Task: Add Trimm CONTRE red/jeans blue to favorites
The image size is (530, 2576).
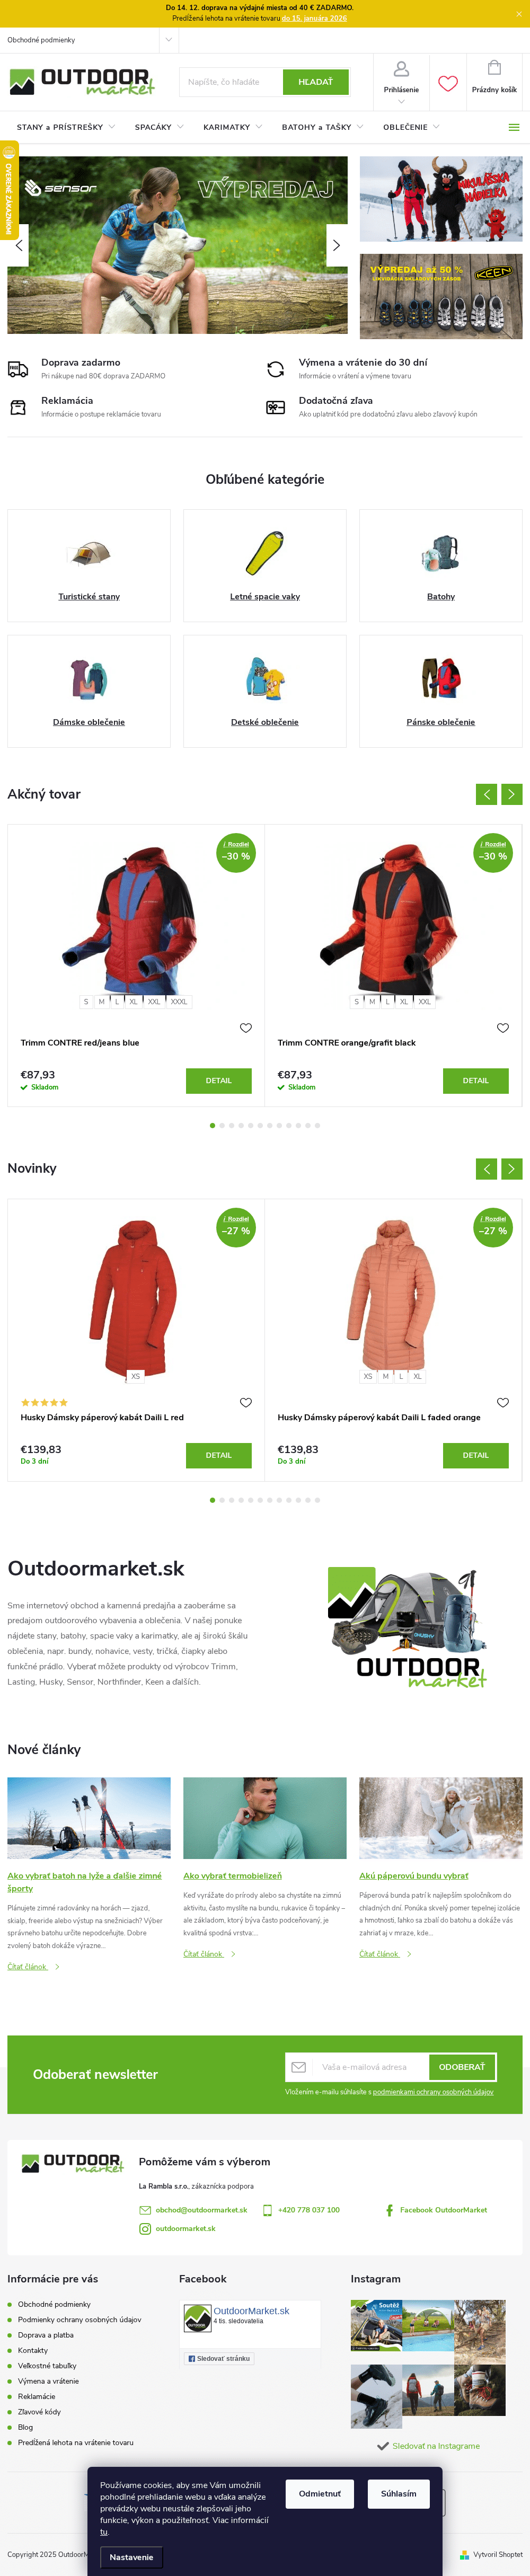Action: 246,1028
